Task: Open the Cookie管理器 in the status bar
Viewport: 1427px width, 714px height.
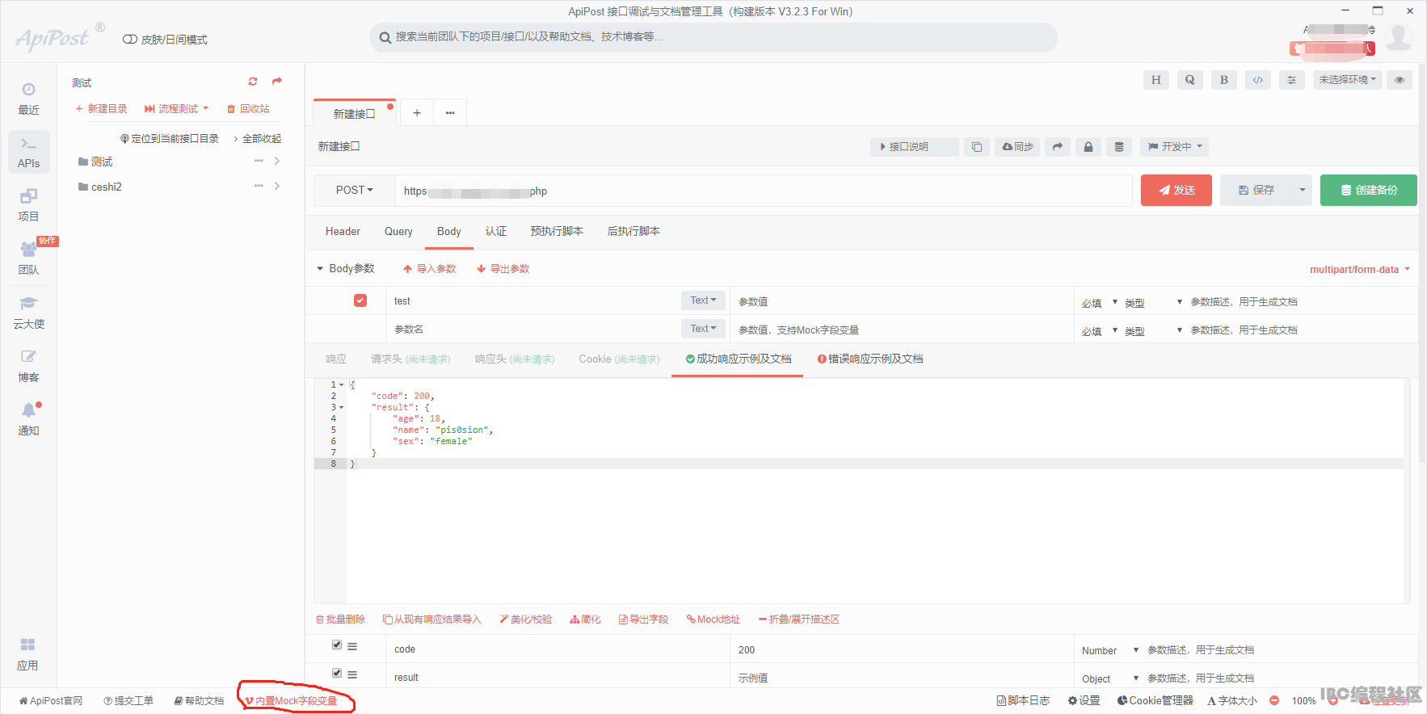Action: [x=1155, y=701]
